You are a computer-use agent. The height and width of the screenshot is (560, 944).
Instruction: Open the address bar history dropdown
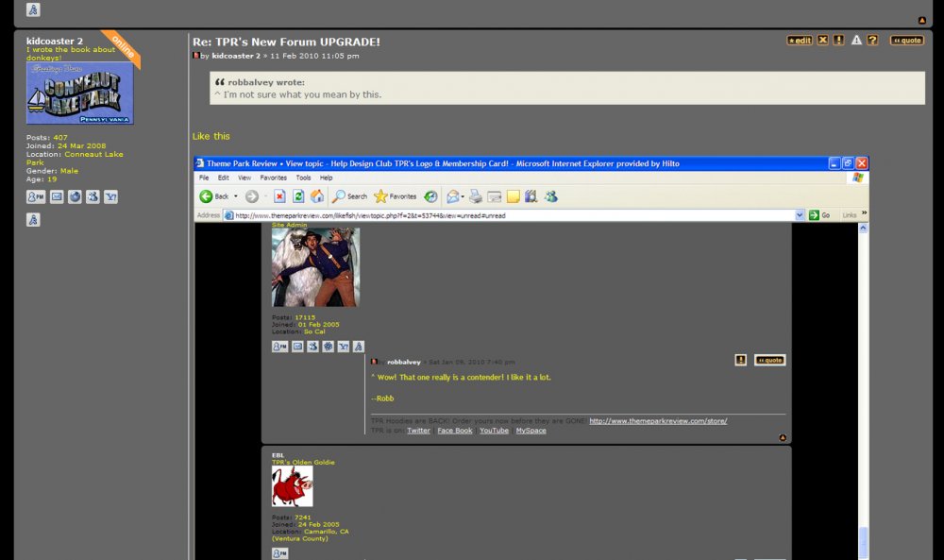801,214
